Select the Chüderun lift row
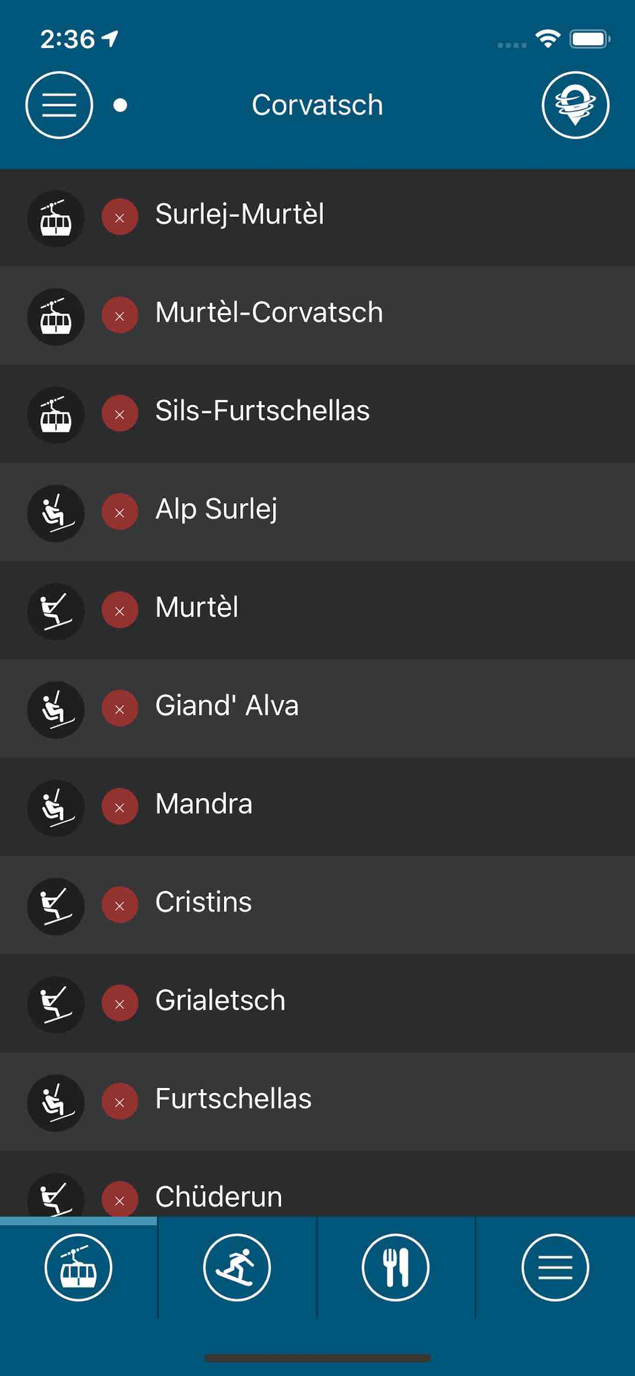Image resolution: width=635 pixels, height=1376 pixels. [x=318, y=1196]
